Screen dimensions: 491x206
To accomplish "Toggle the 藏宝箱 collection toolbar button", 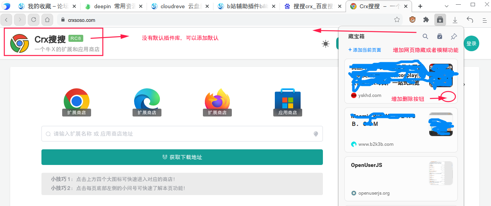I will 440,20.
